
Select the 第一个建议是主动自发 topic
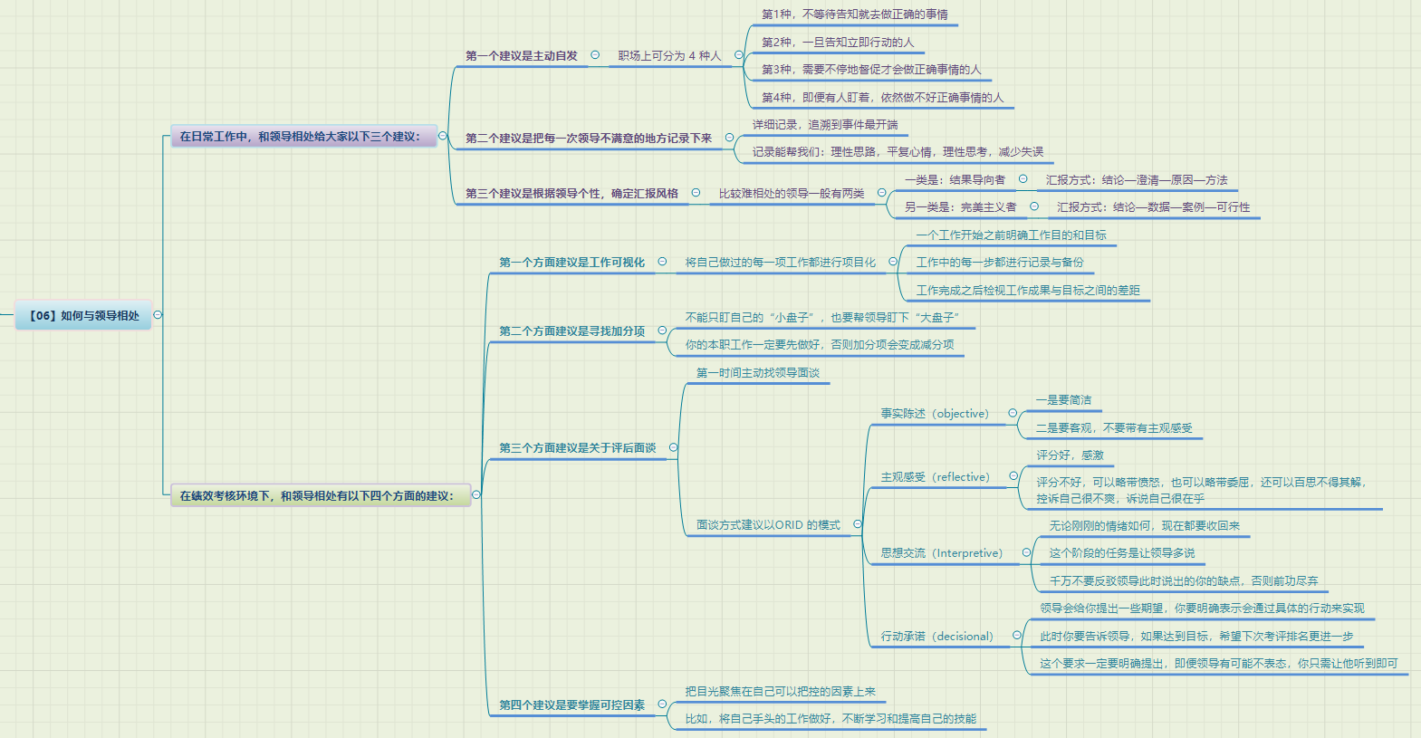522,56
